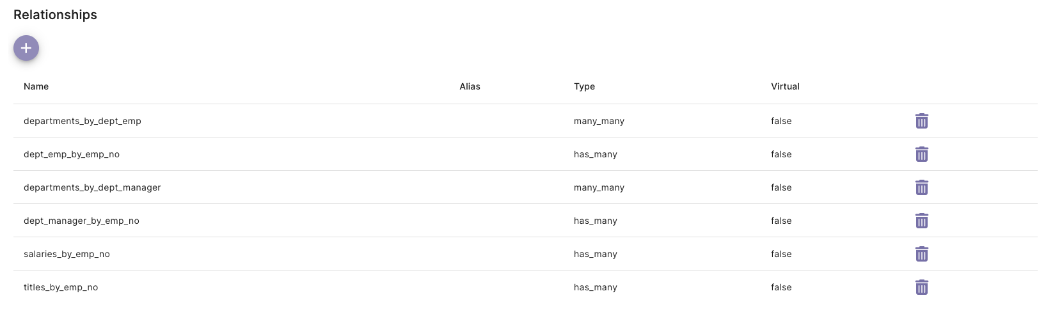Select the dept_emp_by_emp_no relationship name
1046x314 pixels.
coord(72,154)
